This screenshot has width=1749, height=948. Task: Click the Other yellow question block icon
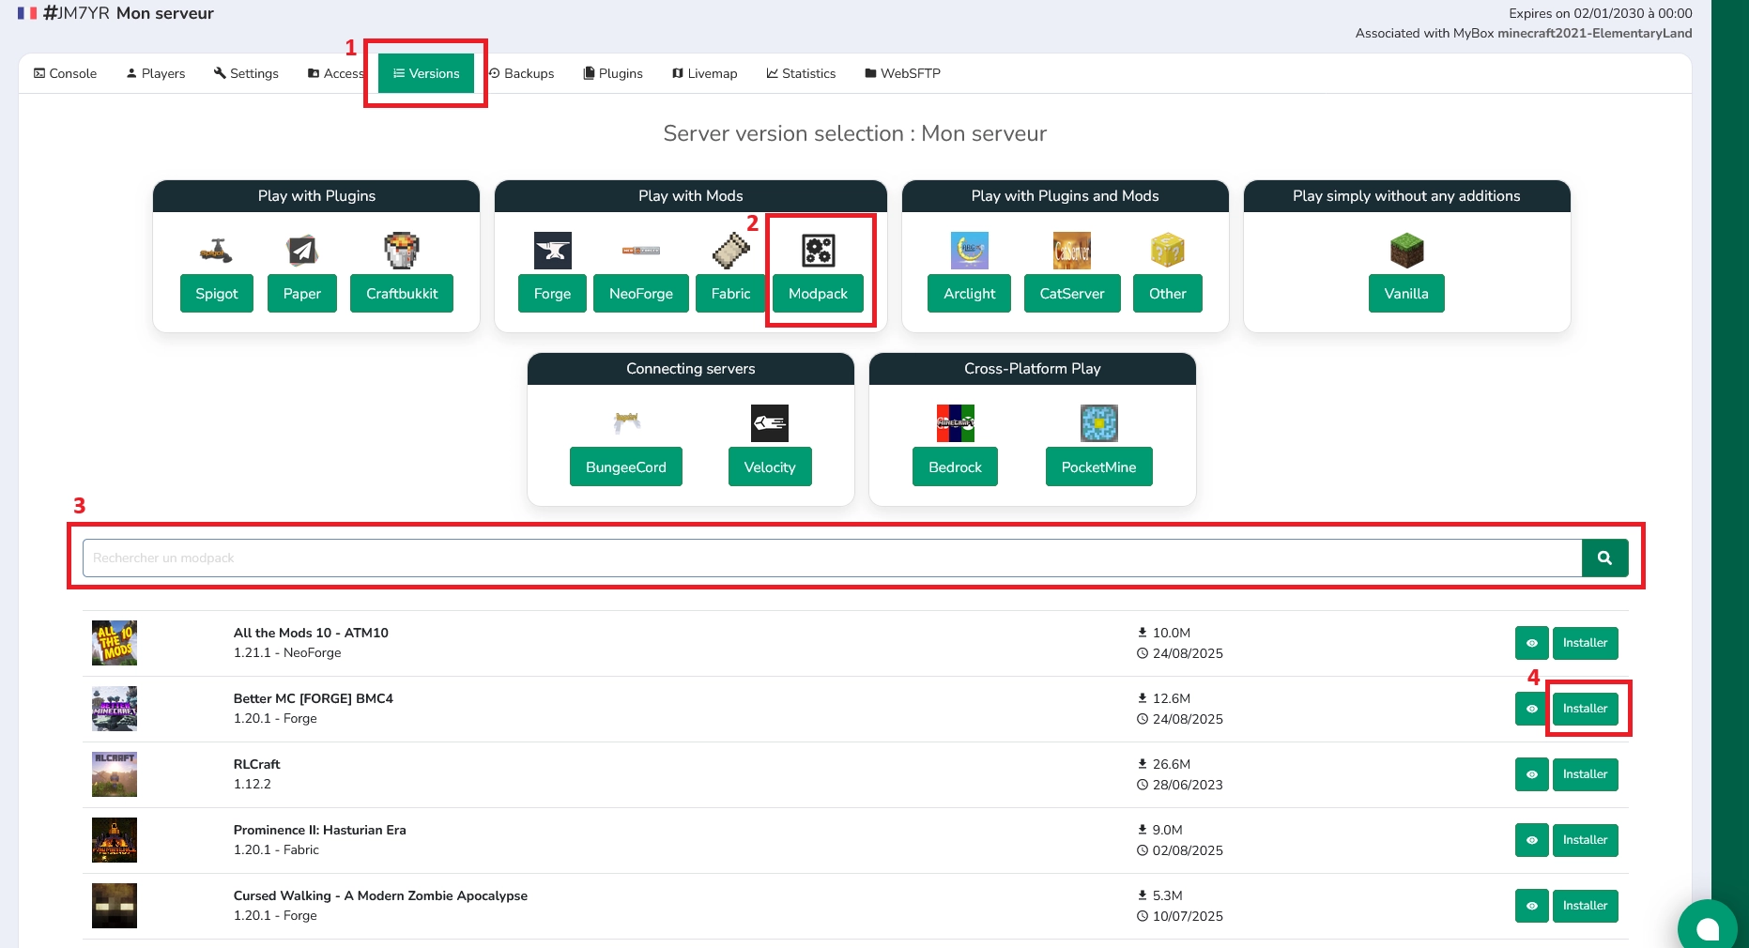click(1168, 251)
